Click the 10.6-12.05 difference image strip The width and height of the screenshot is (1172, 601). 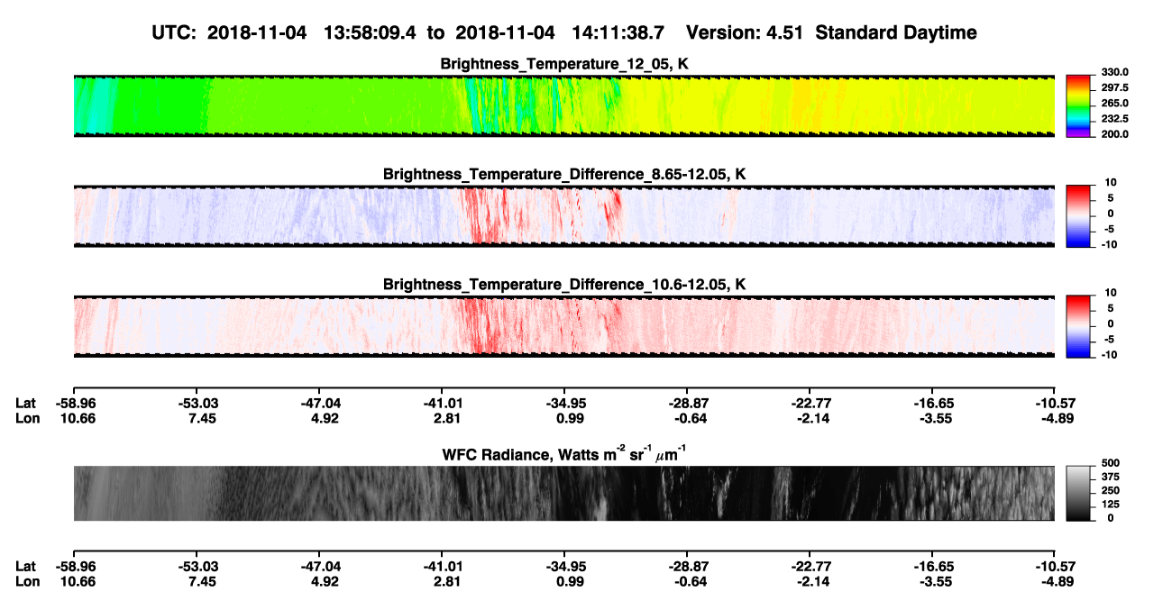pos(563,326)
